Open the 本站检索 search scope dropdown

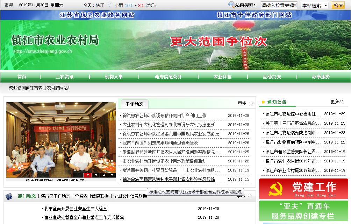pyautogui.click(x=314, y=6)
